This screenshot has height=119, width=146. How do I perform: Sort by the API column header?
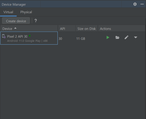pos(63,29)
